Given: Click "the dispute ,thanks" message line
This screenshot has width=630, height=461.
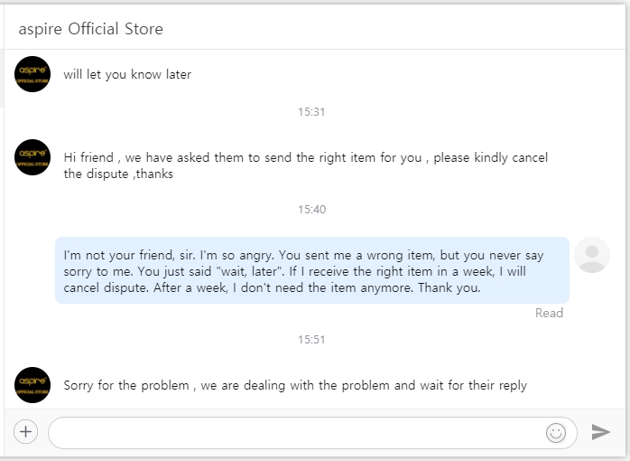Looking at the screenshot, I should point(118,174).
